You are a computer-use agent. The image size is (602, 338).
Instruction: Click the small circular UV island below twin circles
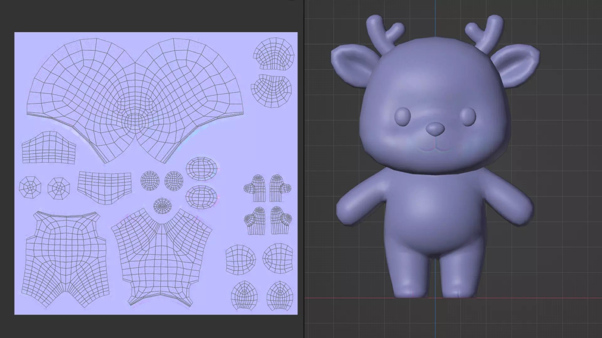pyautogui.click(x=162, y=206)
